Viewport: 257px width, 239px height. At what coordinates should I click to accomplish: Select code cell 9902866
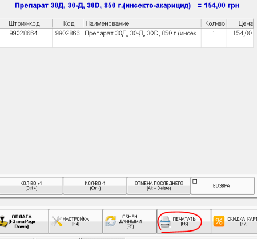click(67, 33)
